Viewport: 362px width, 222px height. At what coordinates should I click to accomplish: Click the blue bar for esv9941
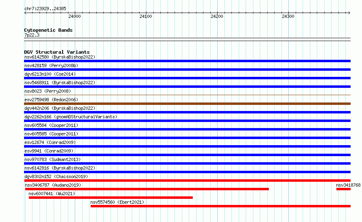point(187,155)
